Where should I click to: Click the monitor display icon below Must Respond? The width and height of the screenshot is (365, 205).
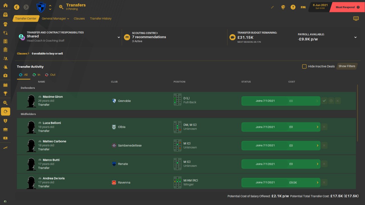pyautogui.click(x=356, y=19)
